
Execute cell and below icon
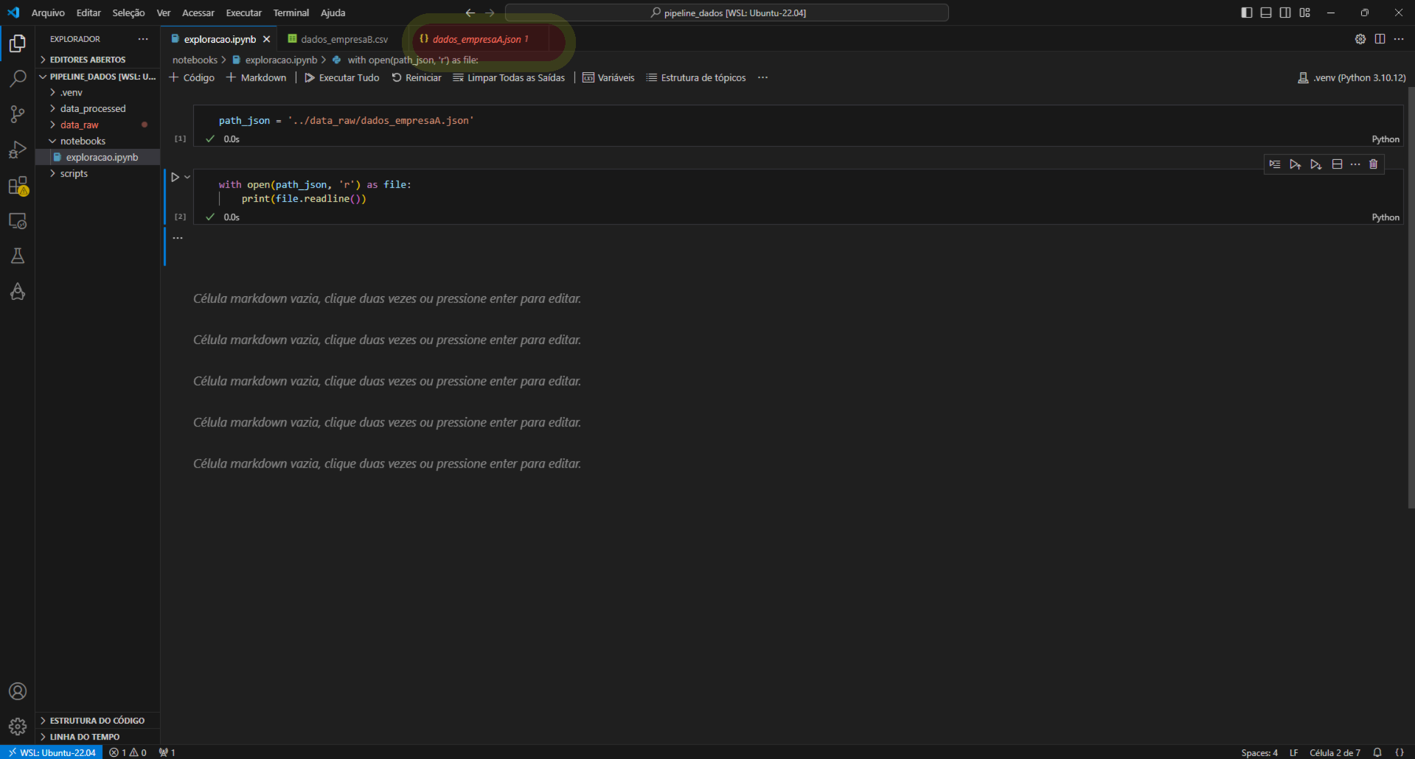(x=1316, y=164)
